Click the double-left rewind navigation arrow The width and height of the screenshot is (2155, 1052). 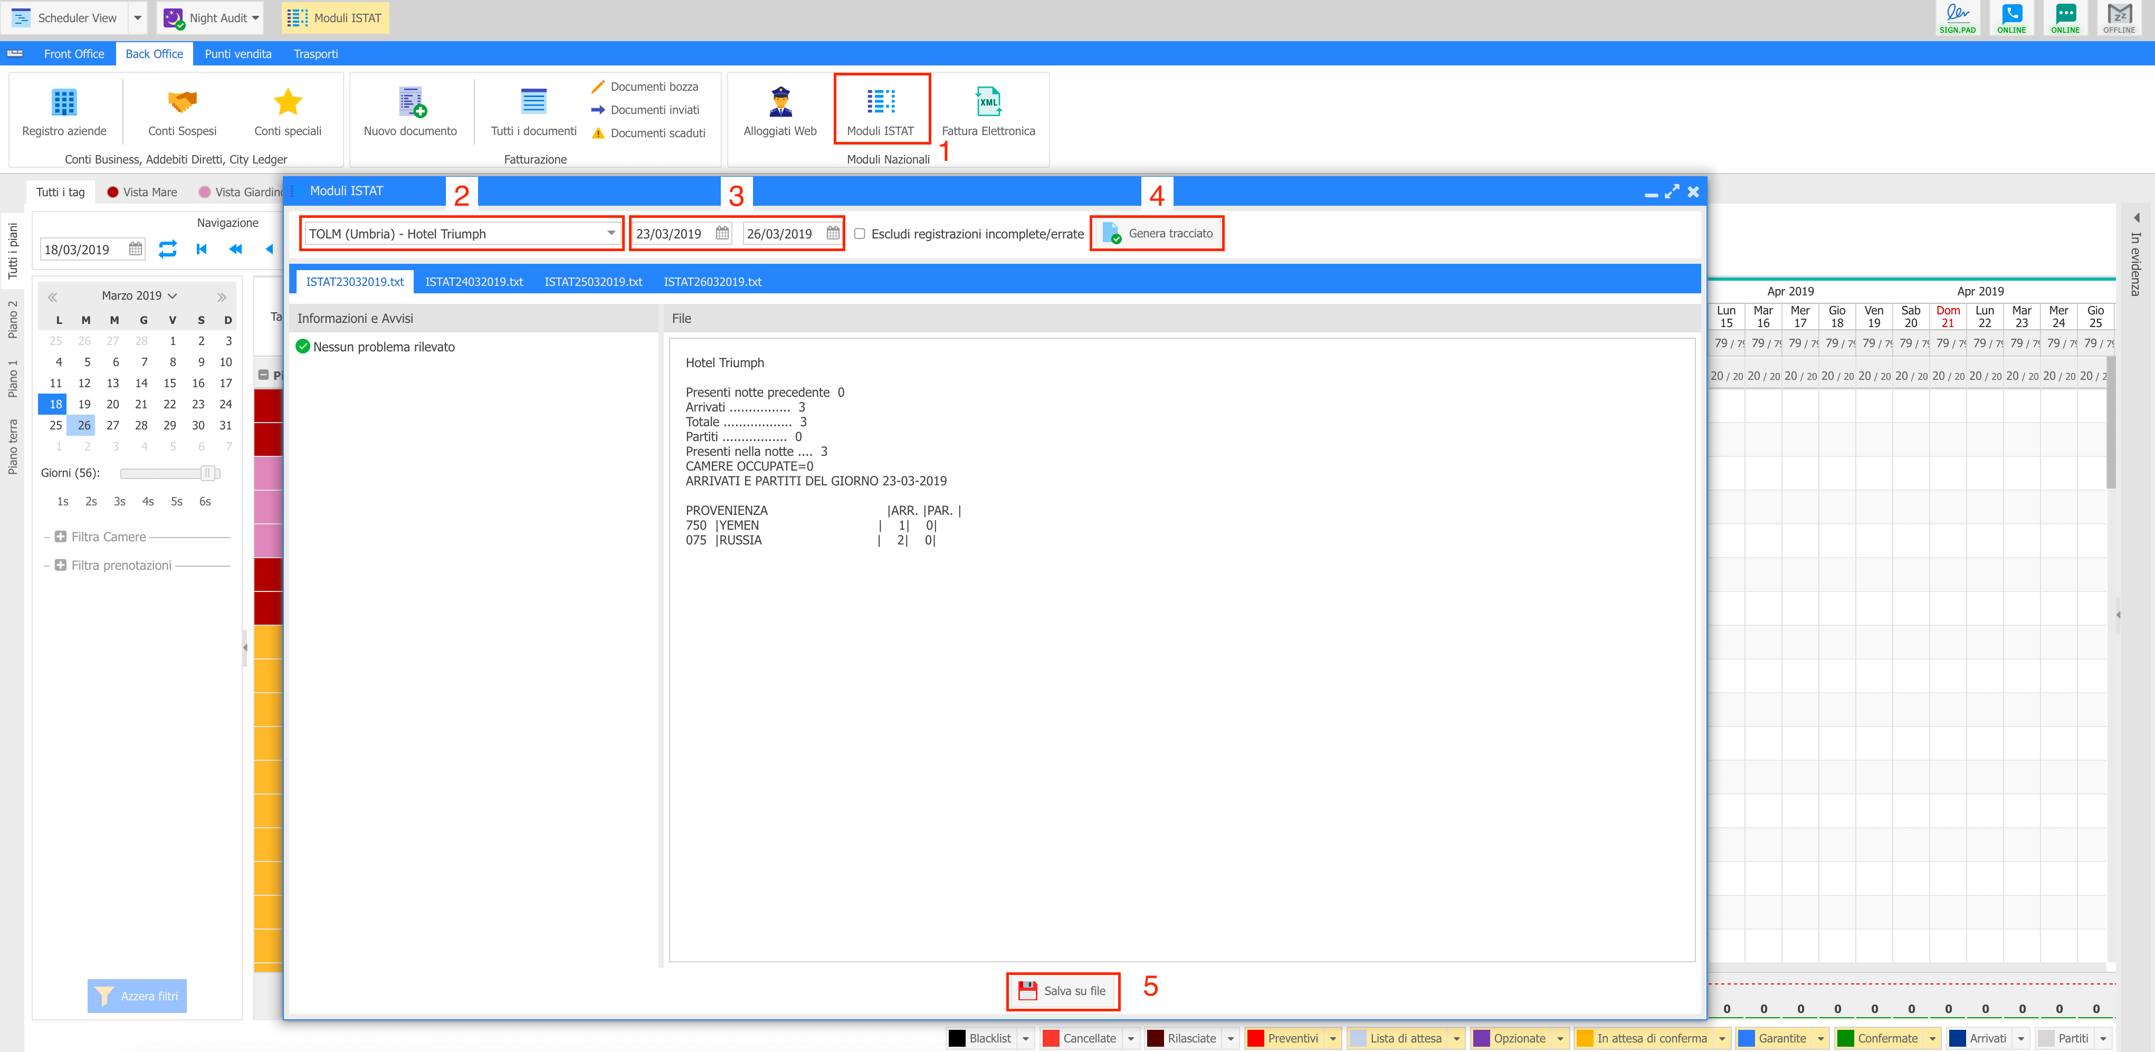[x=236, y=249]
